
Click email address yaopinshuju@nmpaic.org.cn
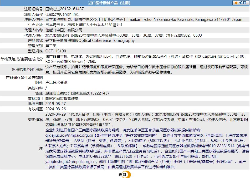point(70,162)
